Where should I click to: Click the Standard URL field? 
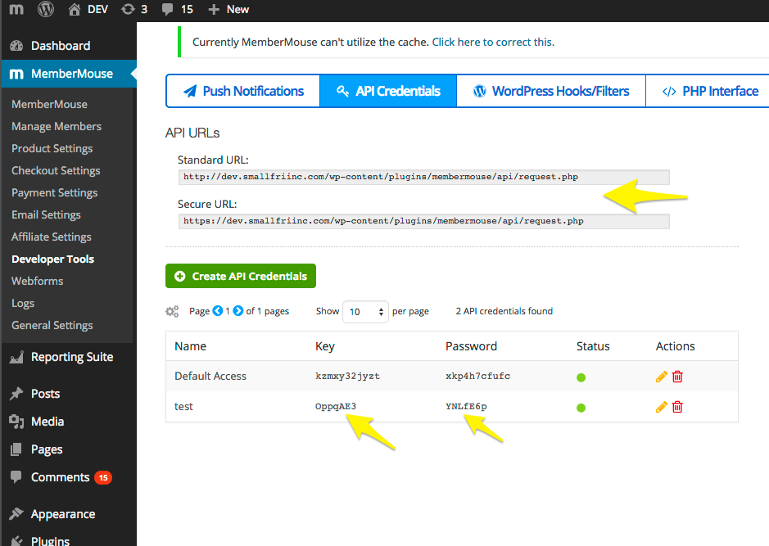click(x=423, y=177)
